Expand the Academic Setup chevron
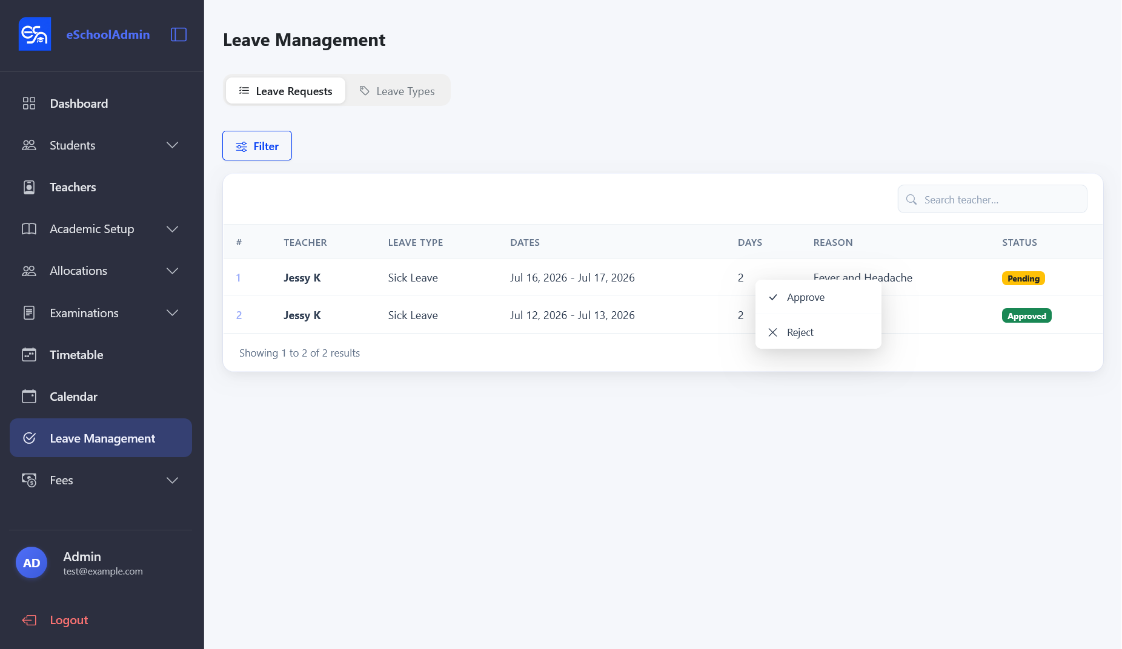1122x649 pixels. click(x=173, y=229)
